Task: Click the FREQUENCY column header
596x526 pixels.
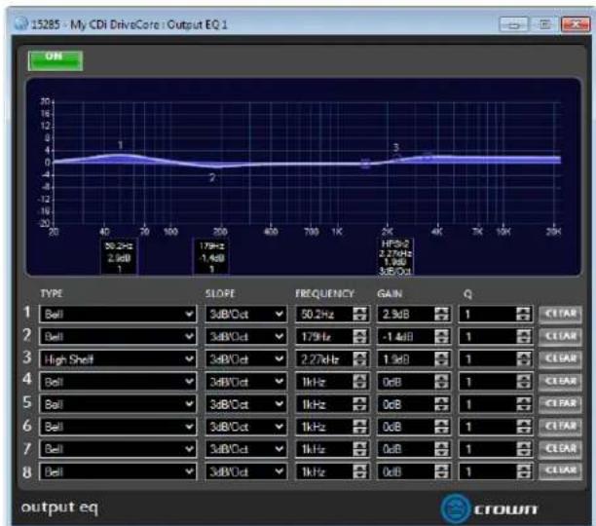Action: (x=324, y=293)
